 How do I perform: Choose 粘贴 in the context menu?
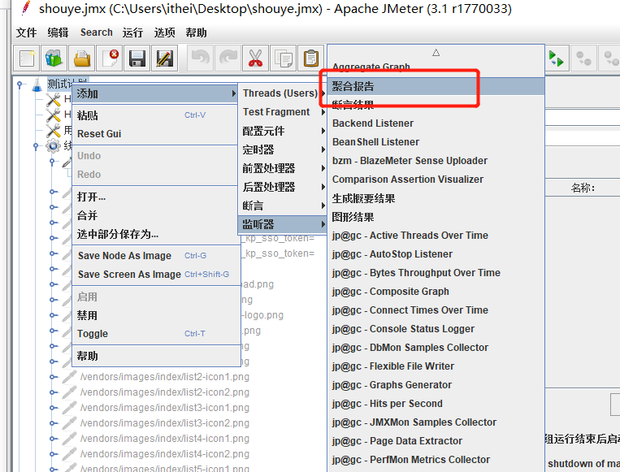click(156, 115)
